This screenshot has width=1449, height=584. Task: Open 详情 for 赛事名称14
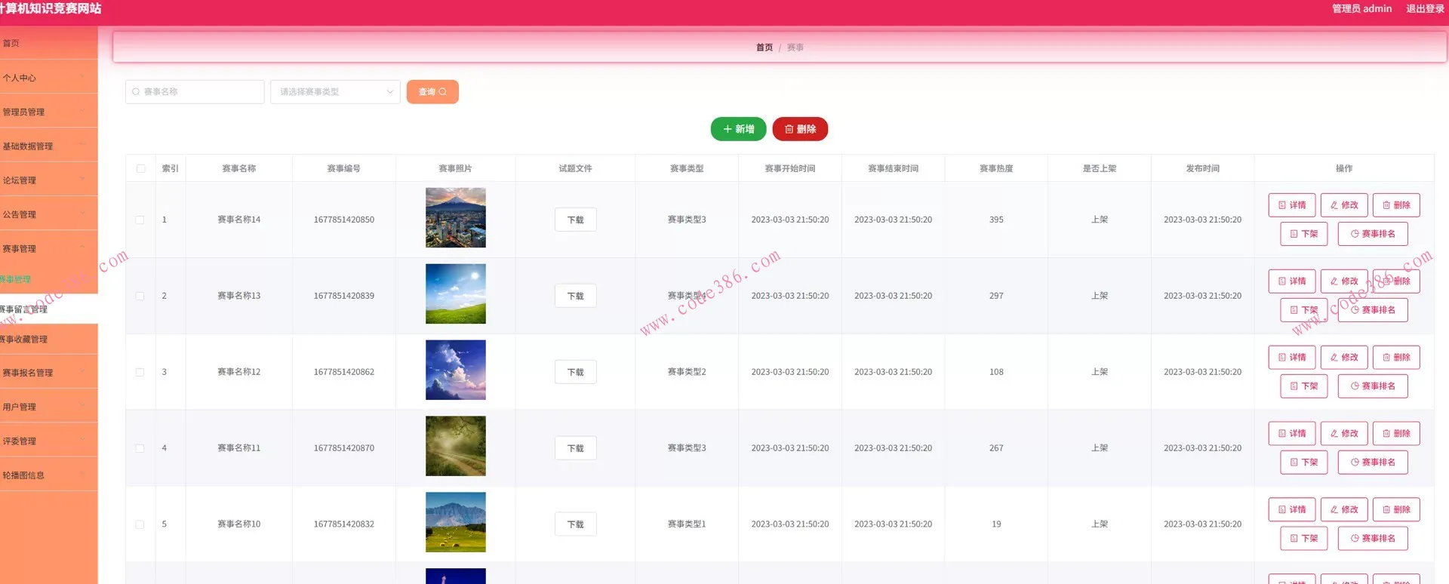(x=1292, y=205)
